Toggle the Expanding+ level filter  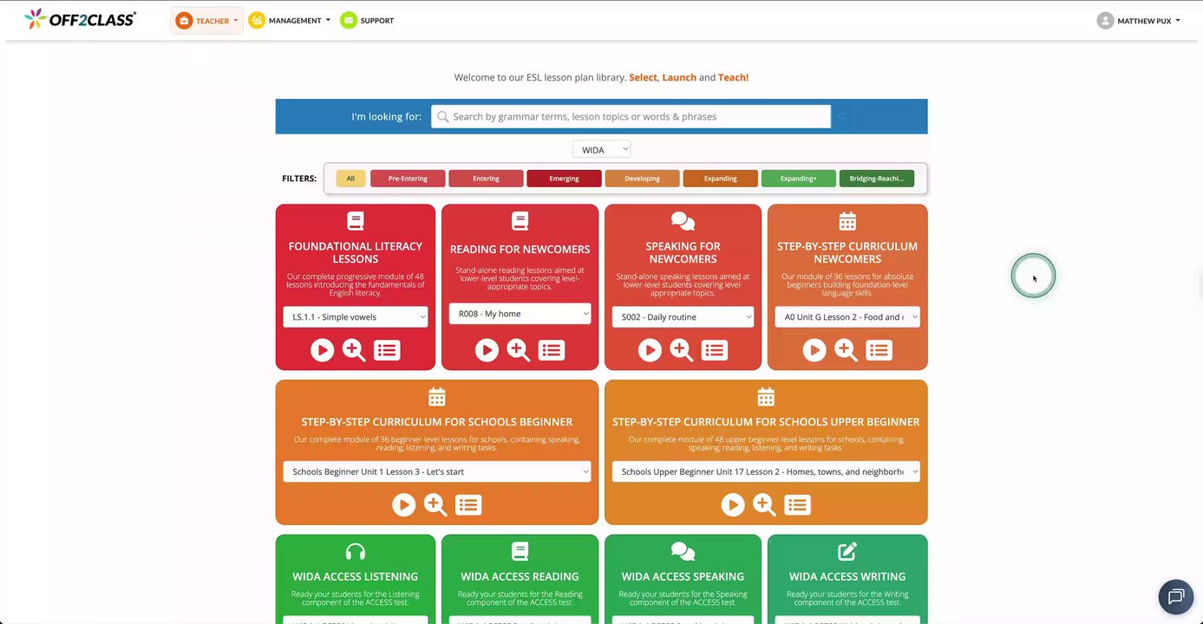tap(798, 179)
